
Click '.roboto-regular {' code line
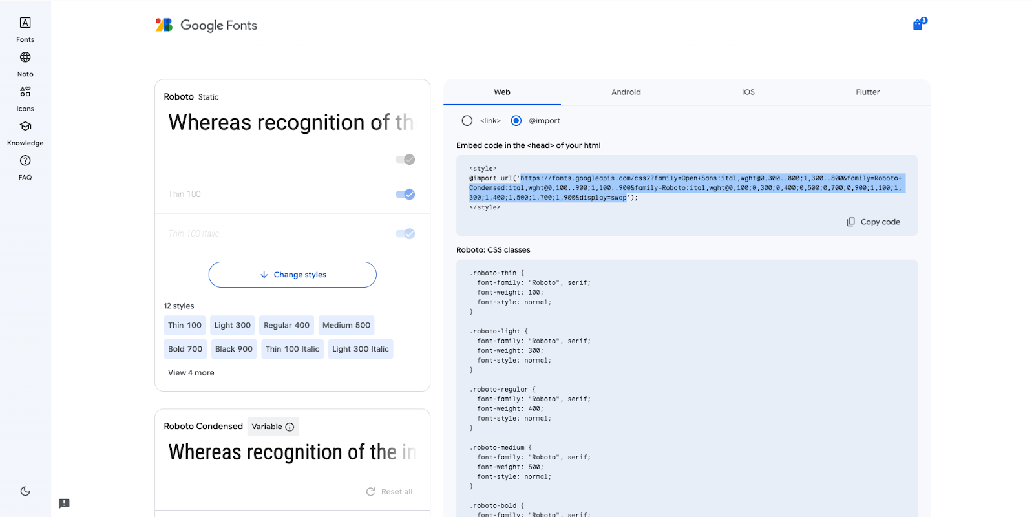[x=503, y=390]
